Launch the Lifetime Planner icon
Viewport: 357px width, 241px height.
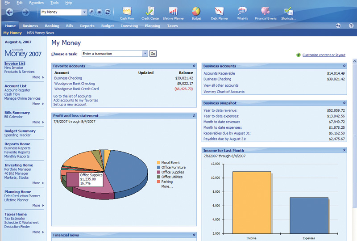(x=173, y=11)
